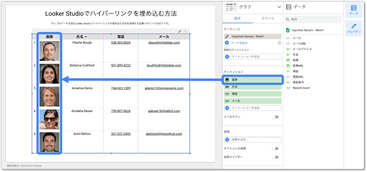Select the メール dimension chip

point(253,101)
